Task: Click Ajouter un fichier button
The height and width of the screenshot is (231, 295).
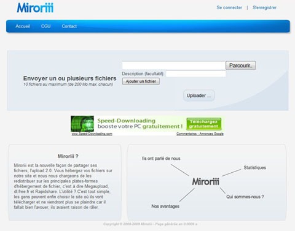Action: [x=141, y=81]
